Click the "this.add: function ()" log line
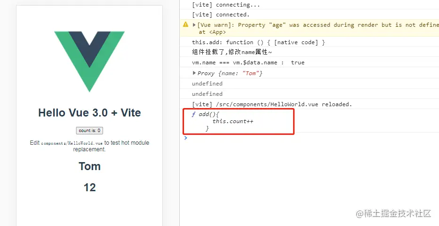This screenshot has width=439, height=226. [x=258, y=42]
